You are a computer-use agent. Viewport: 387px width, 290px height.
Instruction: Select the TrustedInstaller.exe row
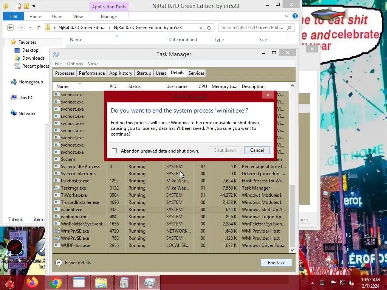[x=170, y=202]
